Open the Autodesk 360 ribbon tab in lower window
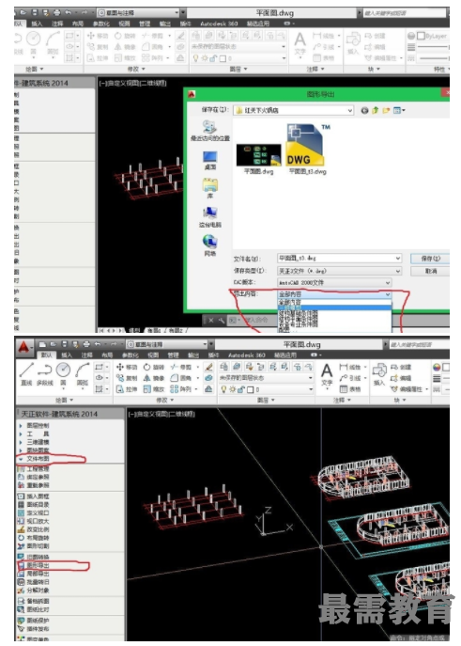This screenshot has height=646, width=461. tap(246, 355)
